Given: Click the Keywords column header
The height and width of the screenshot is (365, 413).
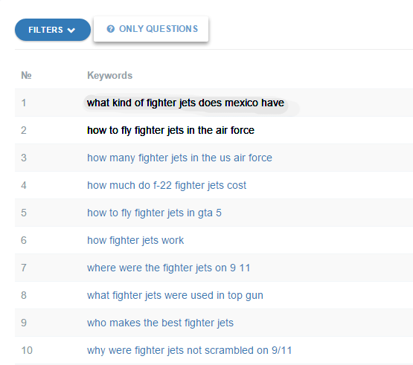Looking at the screenshot, I should coord(110,76).
